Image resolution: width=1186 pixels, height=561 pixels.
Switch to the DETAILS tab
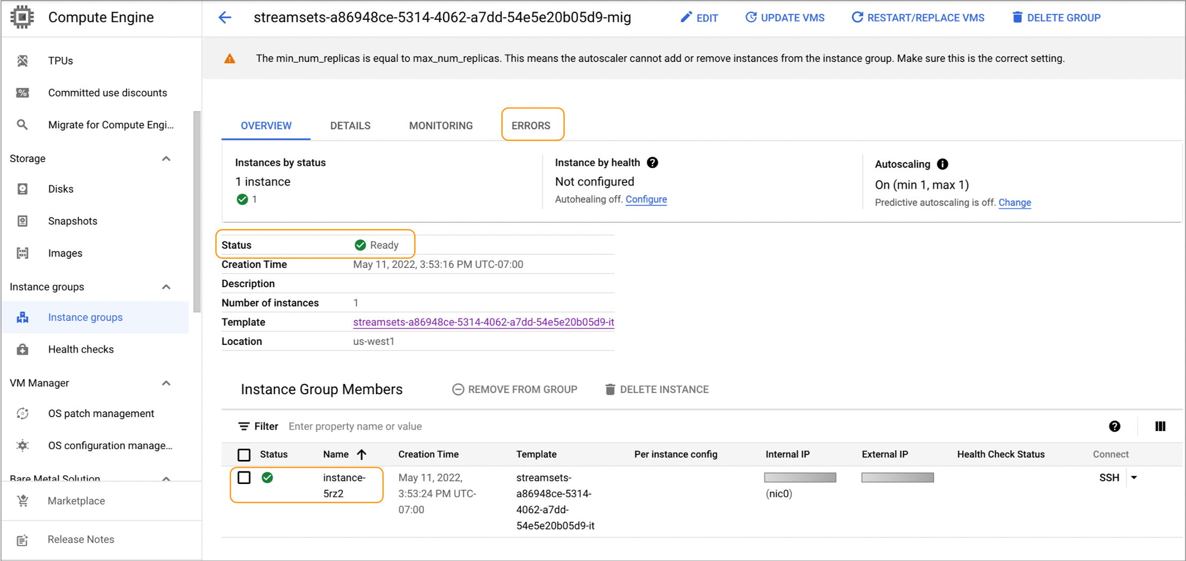[x=350, y=126]
